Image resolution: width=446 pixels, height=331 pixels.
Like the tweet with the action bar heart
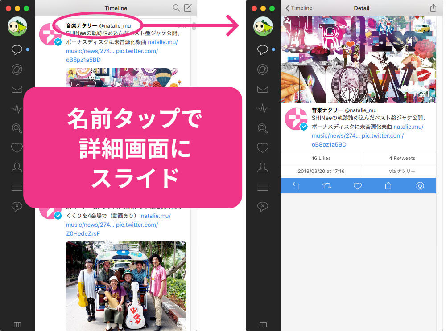click(358, 186)
